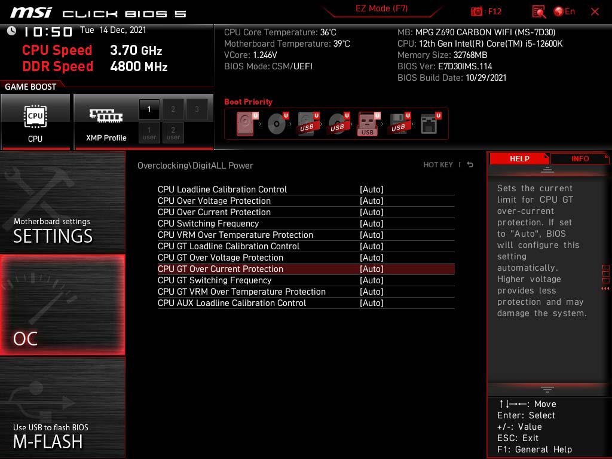
Task: Toggle the CPU Game Boost button
Action: [35, 122]
